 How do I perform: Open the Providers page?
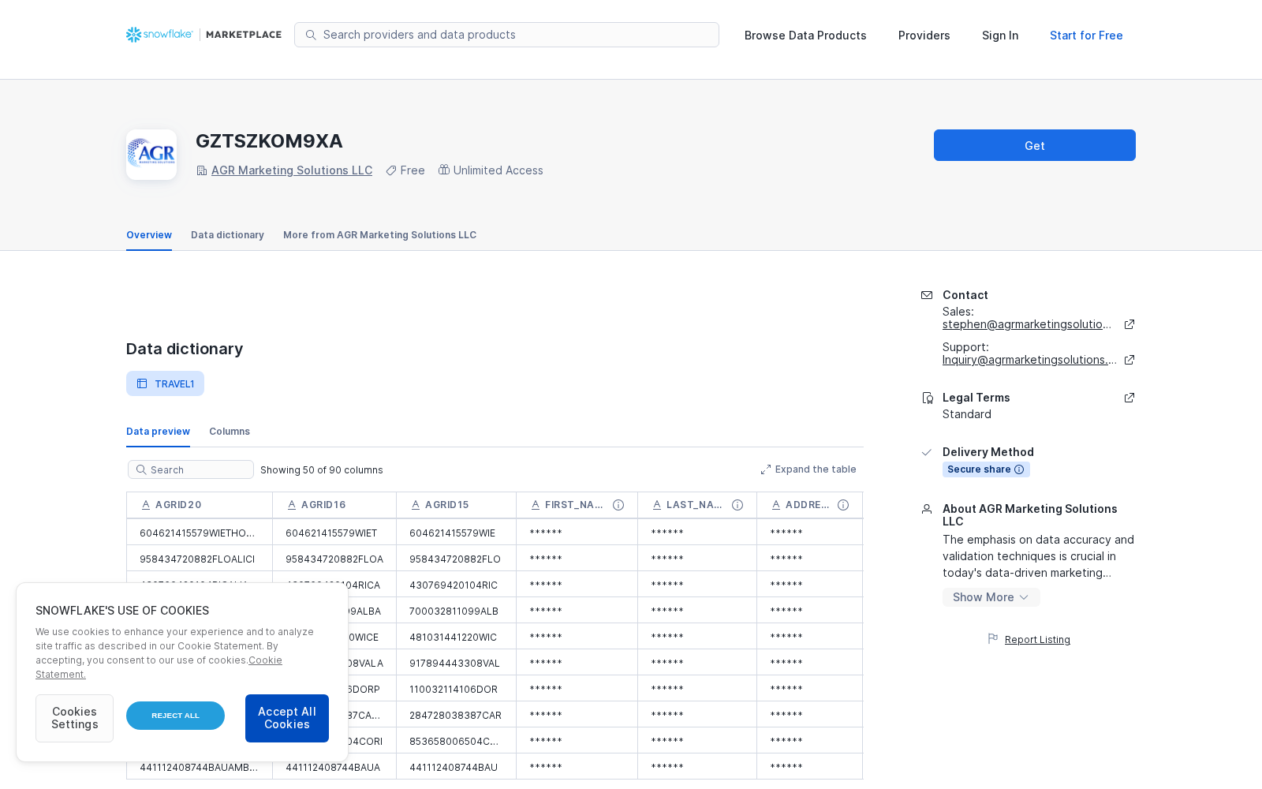click(924, 36)
